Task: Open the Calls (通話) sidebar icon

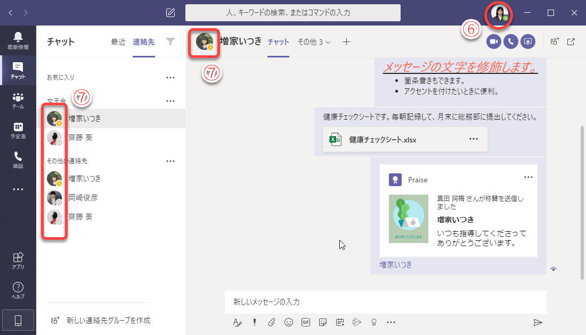Action: [x=18, y=160]
